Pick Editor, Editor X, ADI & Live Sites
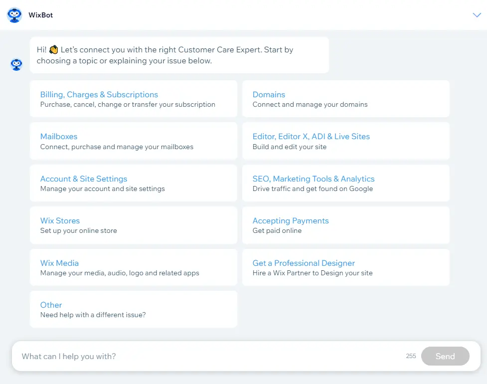487x384 pixels. click(x=345, y=141)
